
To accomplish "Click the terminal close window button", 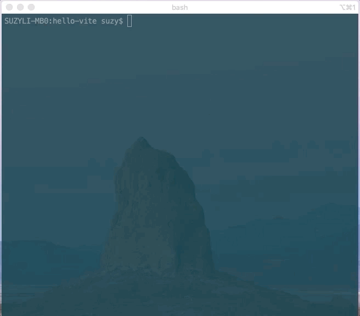I will (9, 7).
